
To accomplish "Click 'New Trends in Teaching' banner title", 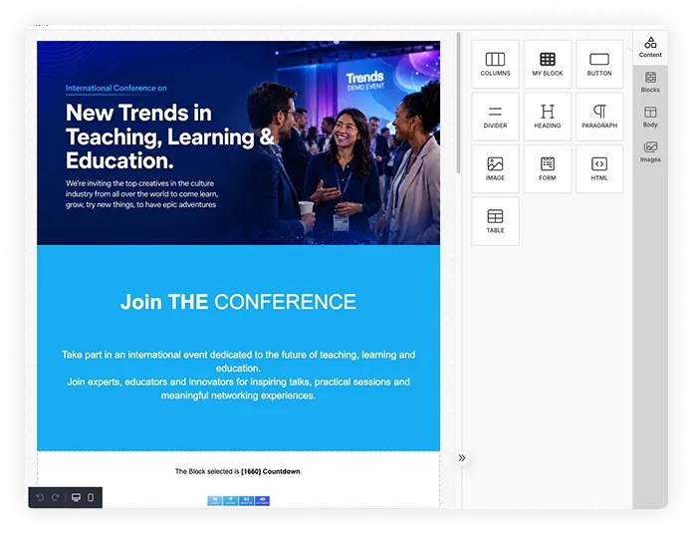I will point(170,136).
